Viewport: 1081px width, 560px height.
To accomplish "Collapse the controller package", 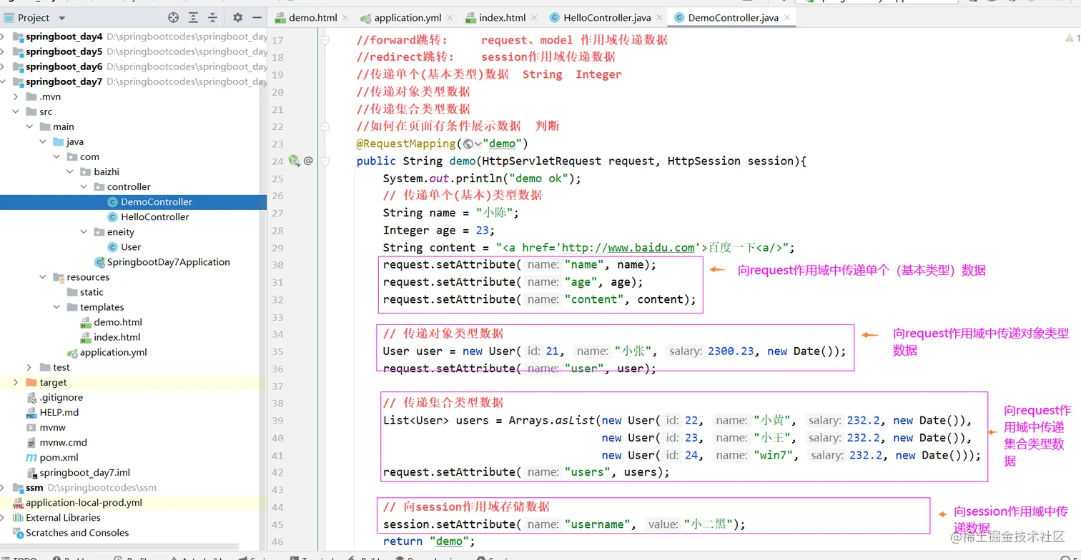I will click(x=84, y=186).
